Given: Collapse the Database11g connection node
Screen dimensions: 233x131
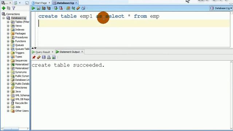Looking at the screenshot, I should point(4,18).
